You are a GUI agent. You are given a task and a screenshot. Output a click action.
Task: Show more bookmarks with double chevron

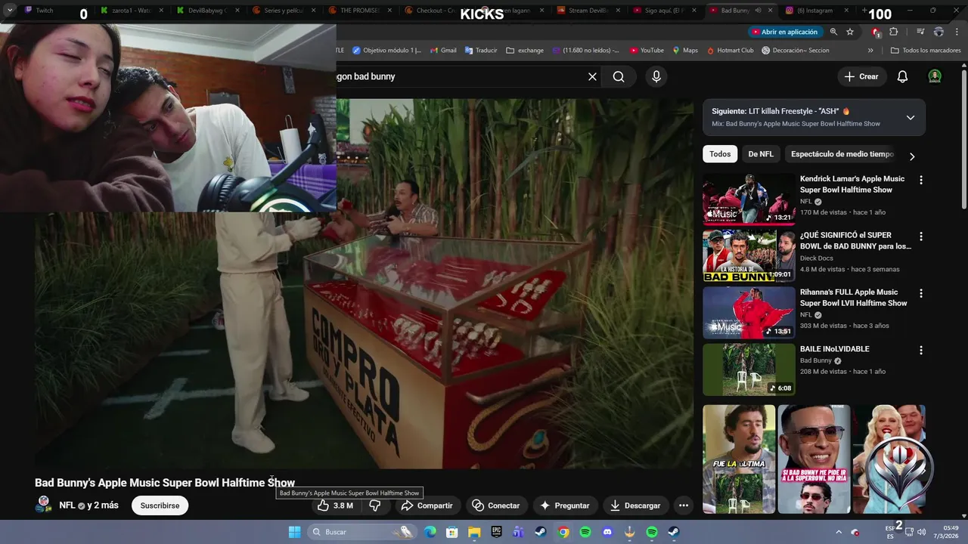870,51
